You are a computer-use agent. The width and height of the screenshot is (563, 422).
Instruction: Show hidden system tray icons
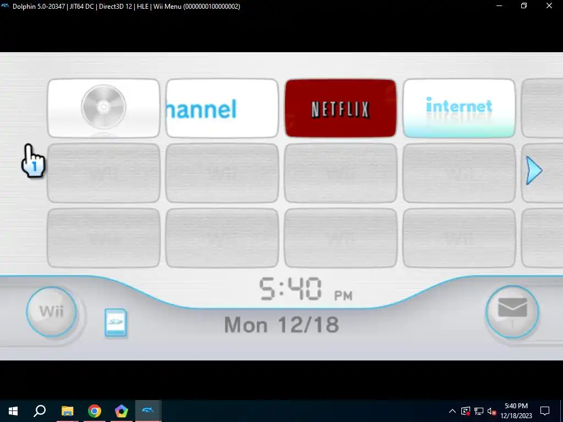pos(452,411)
